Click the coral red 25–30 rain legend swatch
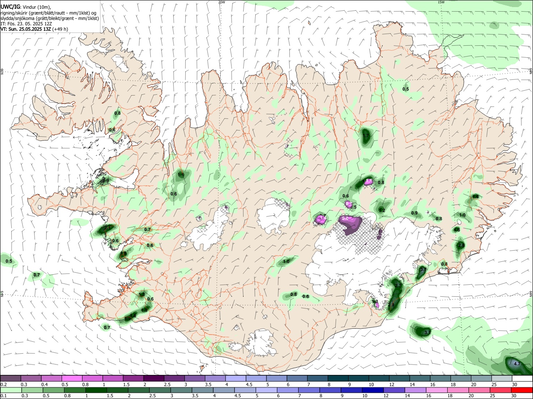This screenshot has width=533, height=399. click(501, 390)
